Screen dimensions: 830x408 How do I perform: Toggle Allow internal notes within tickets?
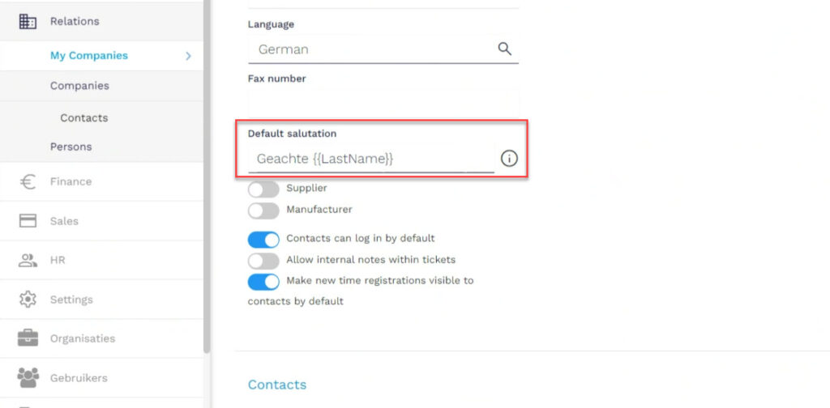(263, 261)
